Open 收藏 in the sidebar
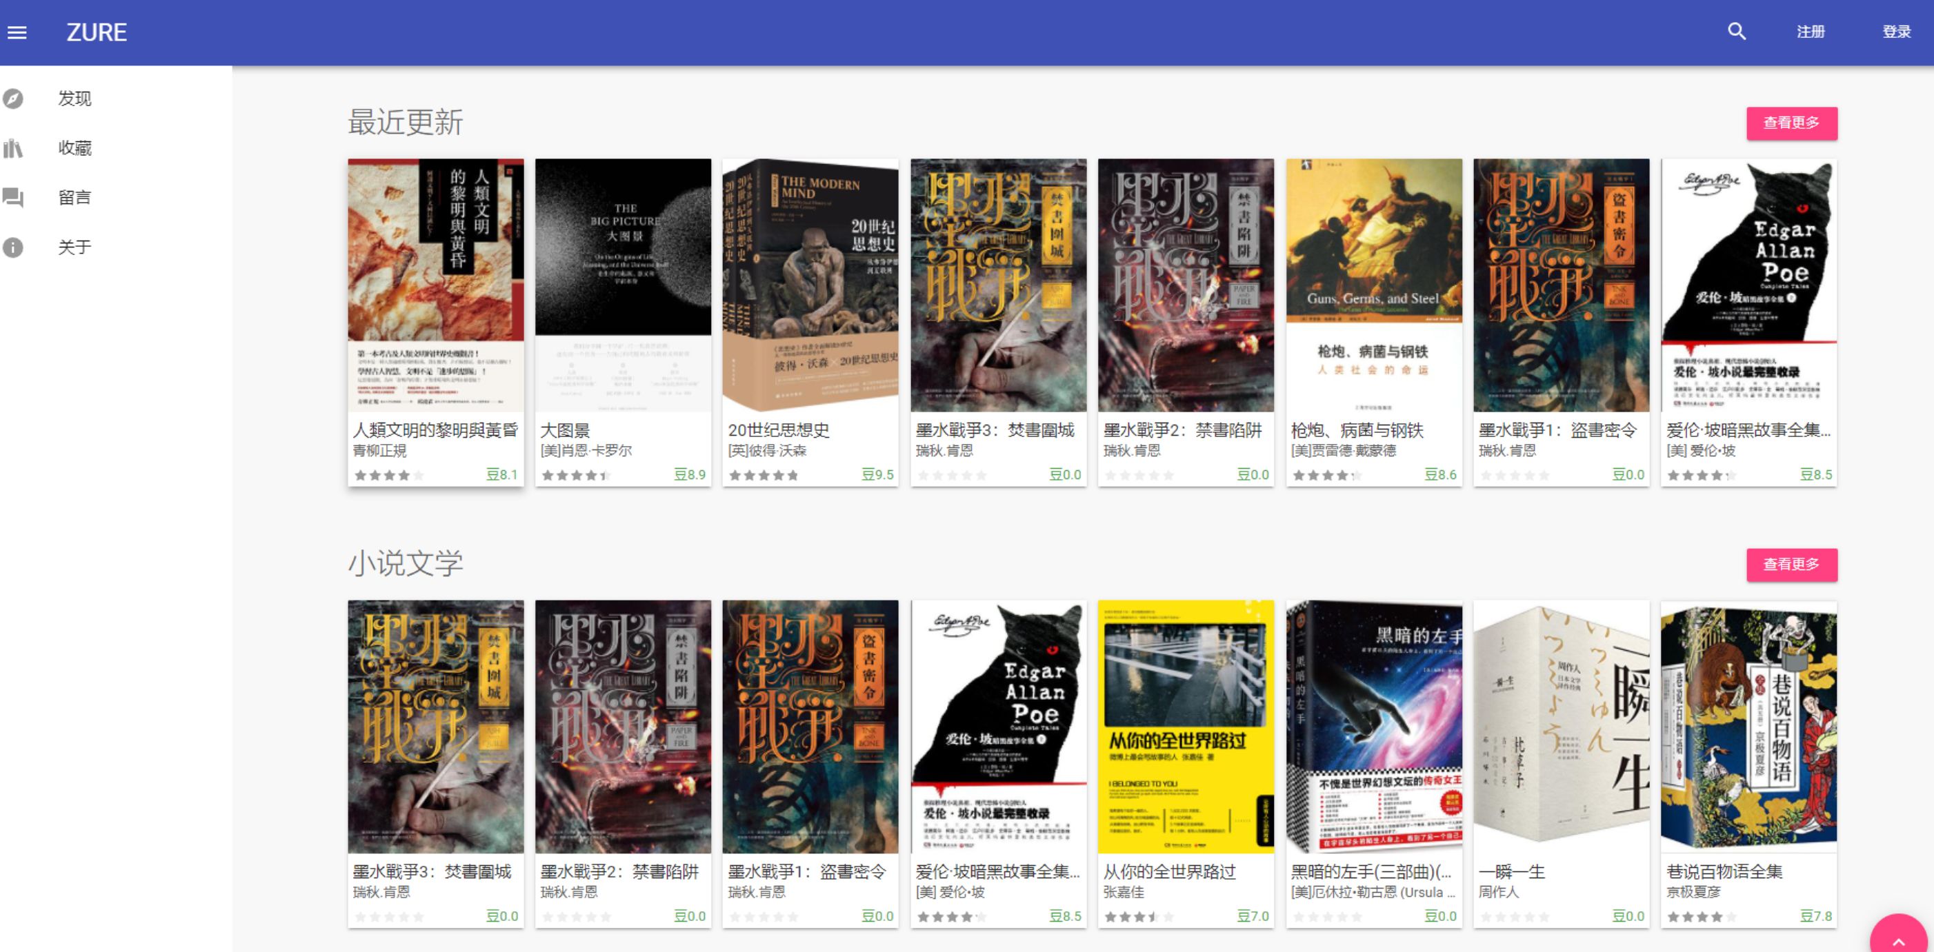This screenshot has width=1934, height=952. point(75,148)
